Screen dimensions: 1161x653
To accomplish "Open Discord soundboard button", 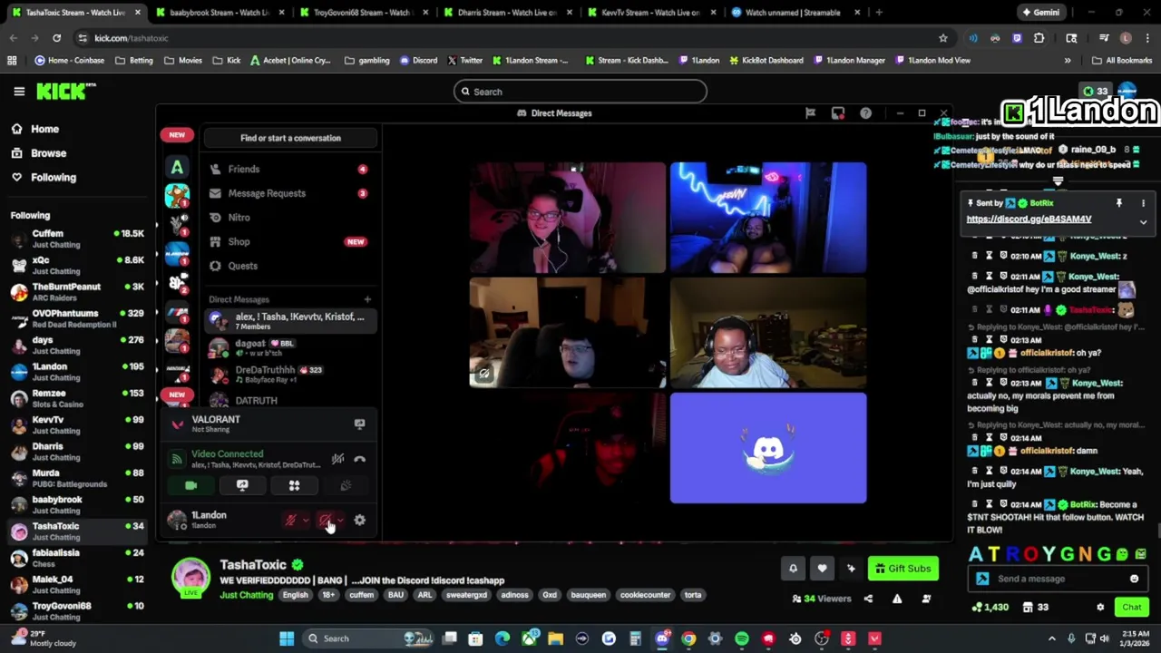I will (x=346, y=486).
